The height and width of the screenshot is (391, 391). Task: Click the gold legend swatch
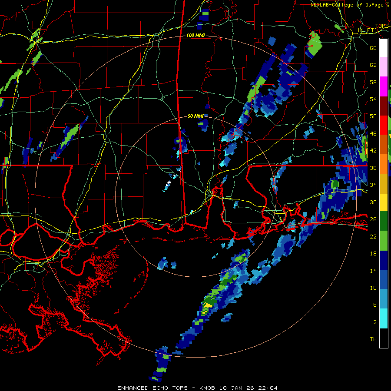pos(384,184)
